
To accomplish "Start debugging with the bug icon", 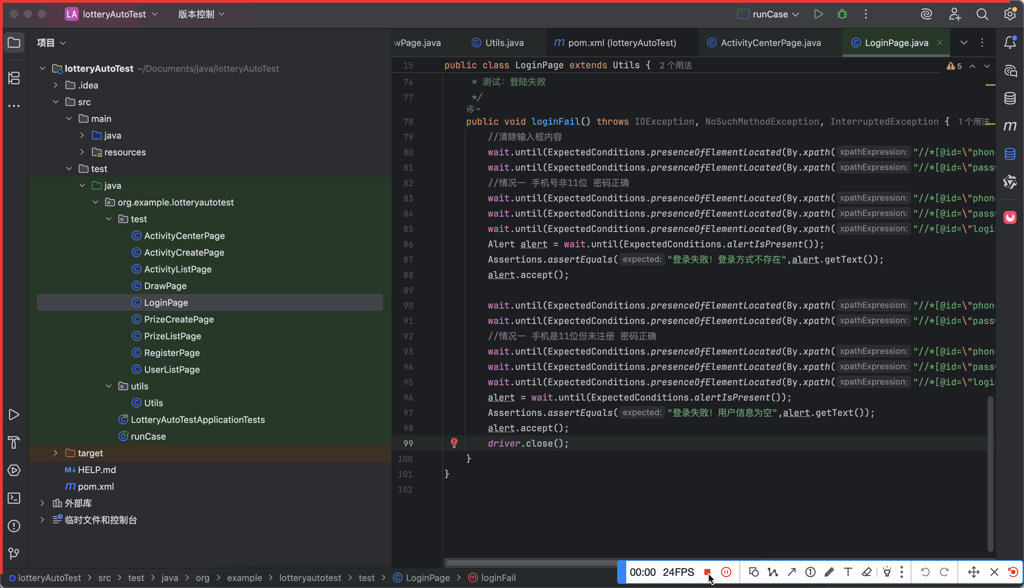I will (842, 14).
